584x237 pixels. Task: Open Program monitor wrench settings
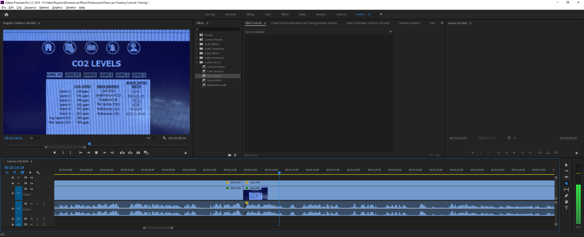164,138
